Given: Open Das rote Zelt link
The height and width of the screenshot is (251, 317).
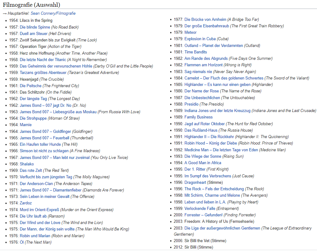Looking at the screenshot, I should click(31, 170).
